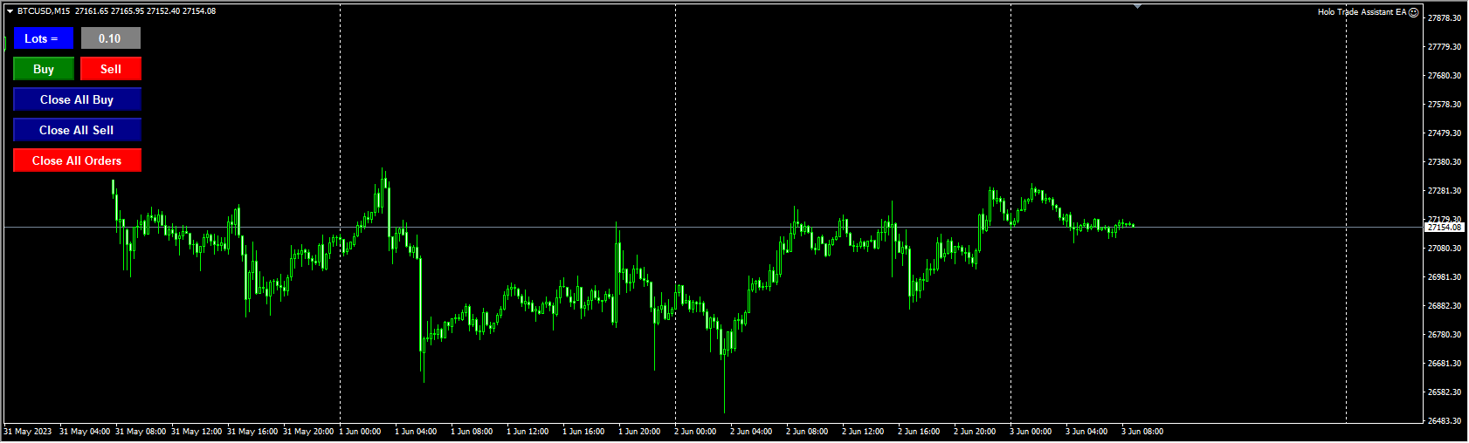Screen dimensions: 1469x443
Task: Click the green Buy button
Action: [x=44, y=69]
